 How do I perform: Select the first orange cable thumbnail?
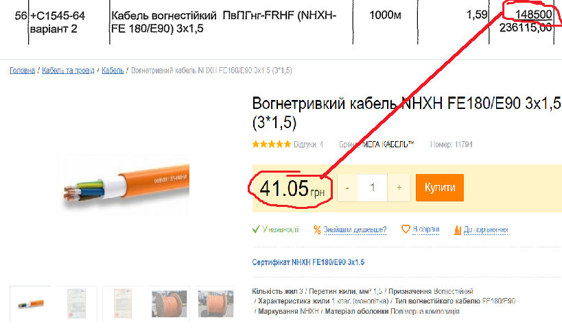(30, 304)
